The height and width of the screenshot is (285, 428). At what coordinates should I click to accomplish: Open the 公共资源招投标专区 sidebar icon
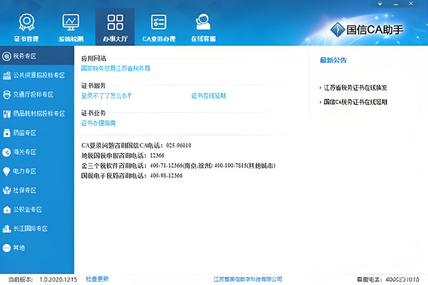click(37, 76)
